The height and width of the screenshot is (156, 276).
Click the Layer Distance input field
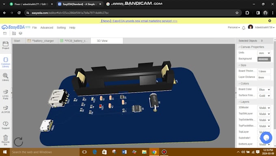click(264, 77)
